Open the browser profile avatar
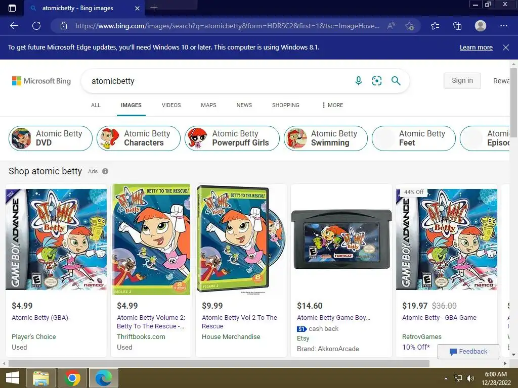The height and width of the screenshot is (388, 518). [481, 26]
